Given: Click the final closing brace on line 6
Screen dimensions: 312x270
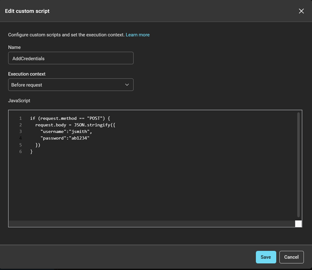Looking at the screenshot, I should pos(31,152).
